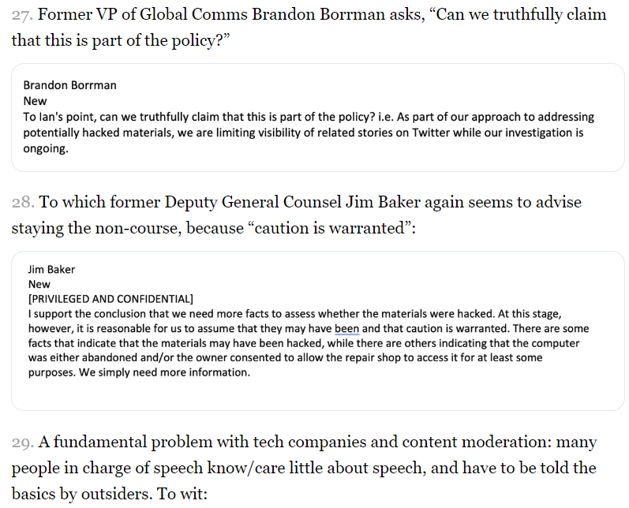This screenshot has width=629, height=508.
Task: Click the item number 29 marker
Action: (x=24, y=442)
